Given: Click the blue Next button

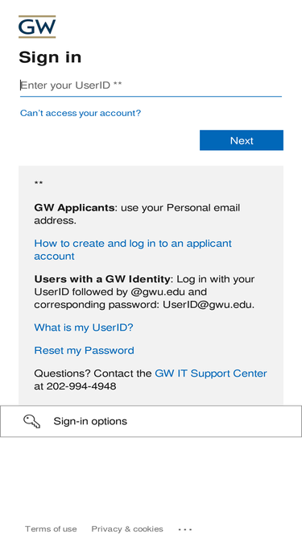Looking at the screenshot, I should (x=242, y=140).
